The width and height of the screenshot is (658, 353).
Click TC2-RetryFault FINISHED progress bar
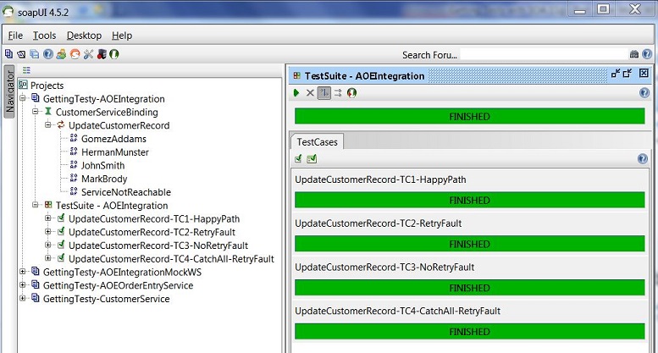coord(469,244)
